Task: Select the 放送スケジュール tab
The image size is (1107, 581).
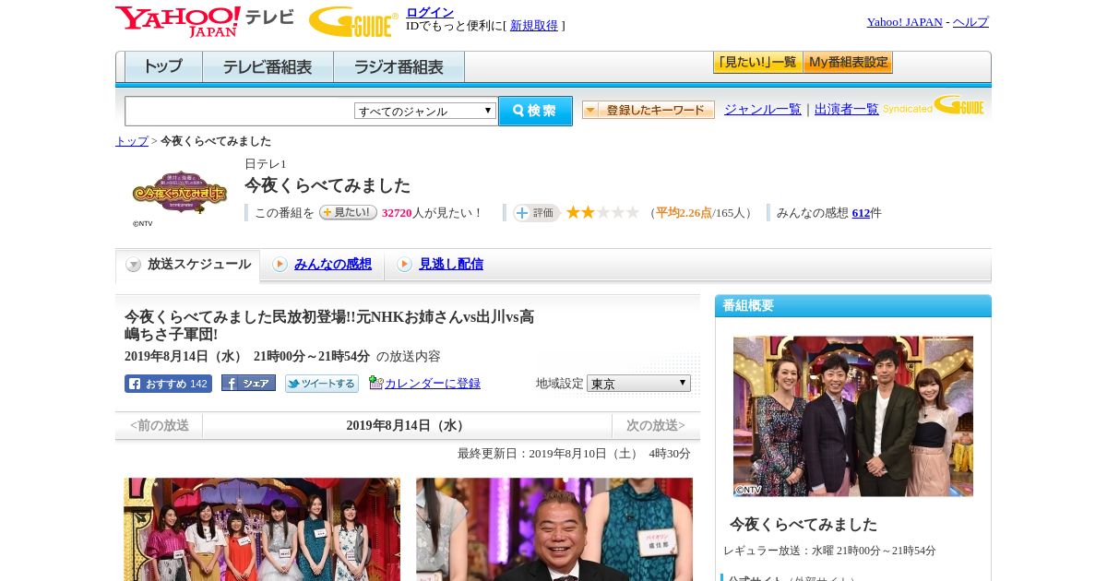Action: 188,265
